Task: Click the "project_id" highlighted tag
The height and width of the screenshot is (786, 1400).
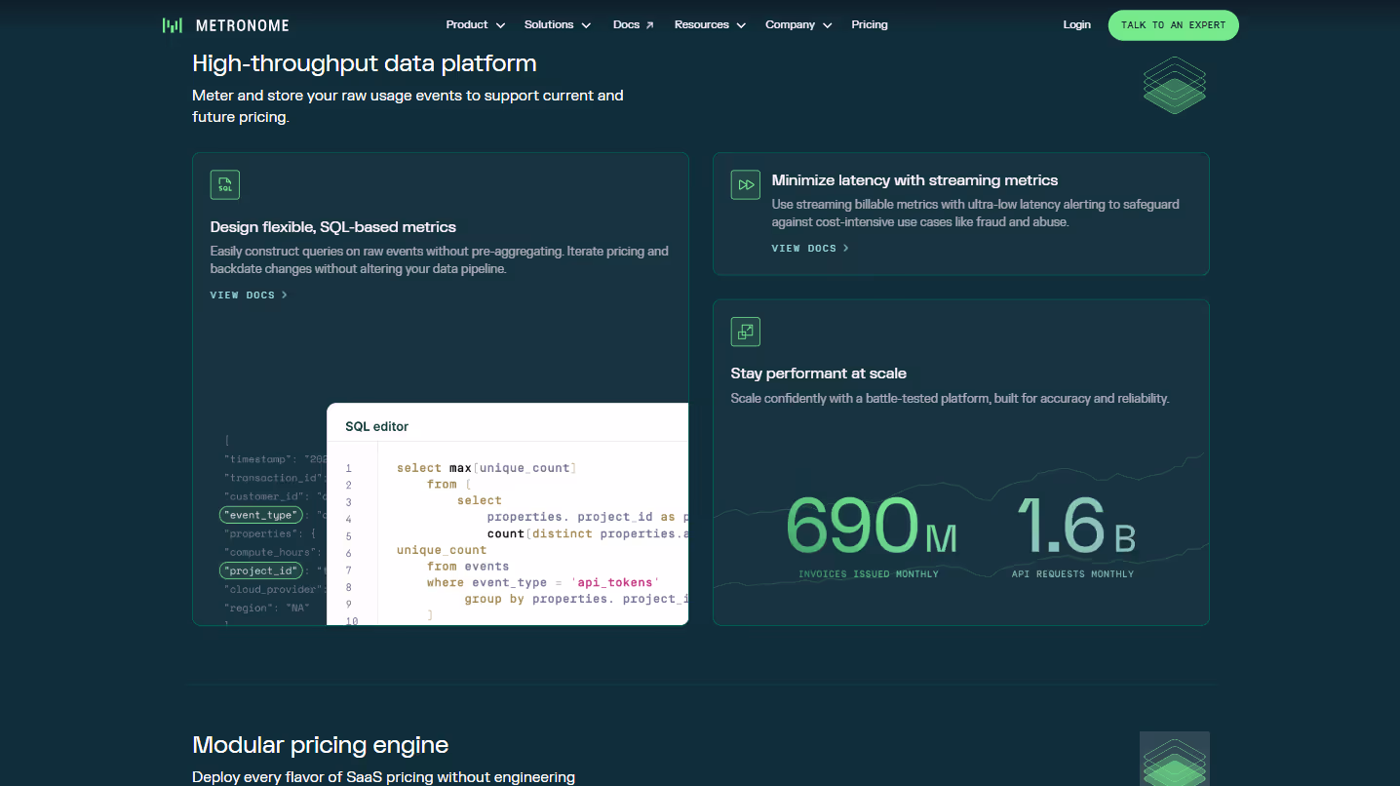Action: [x=260, y=570]
